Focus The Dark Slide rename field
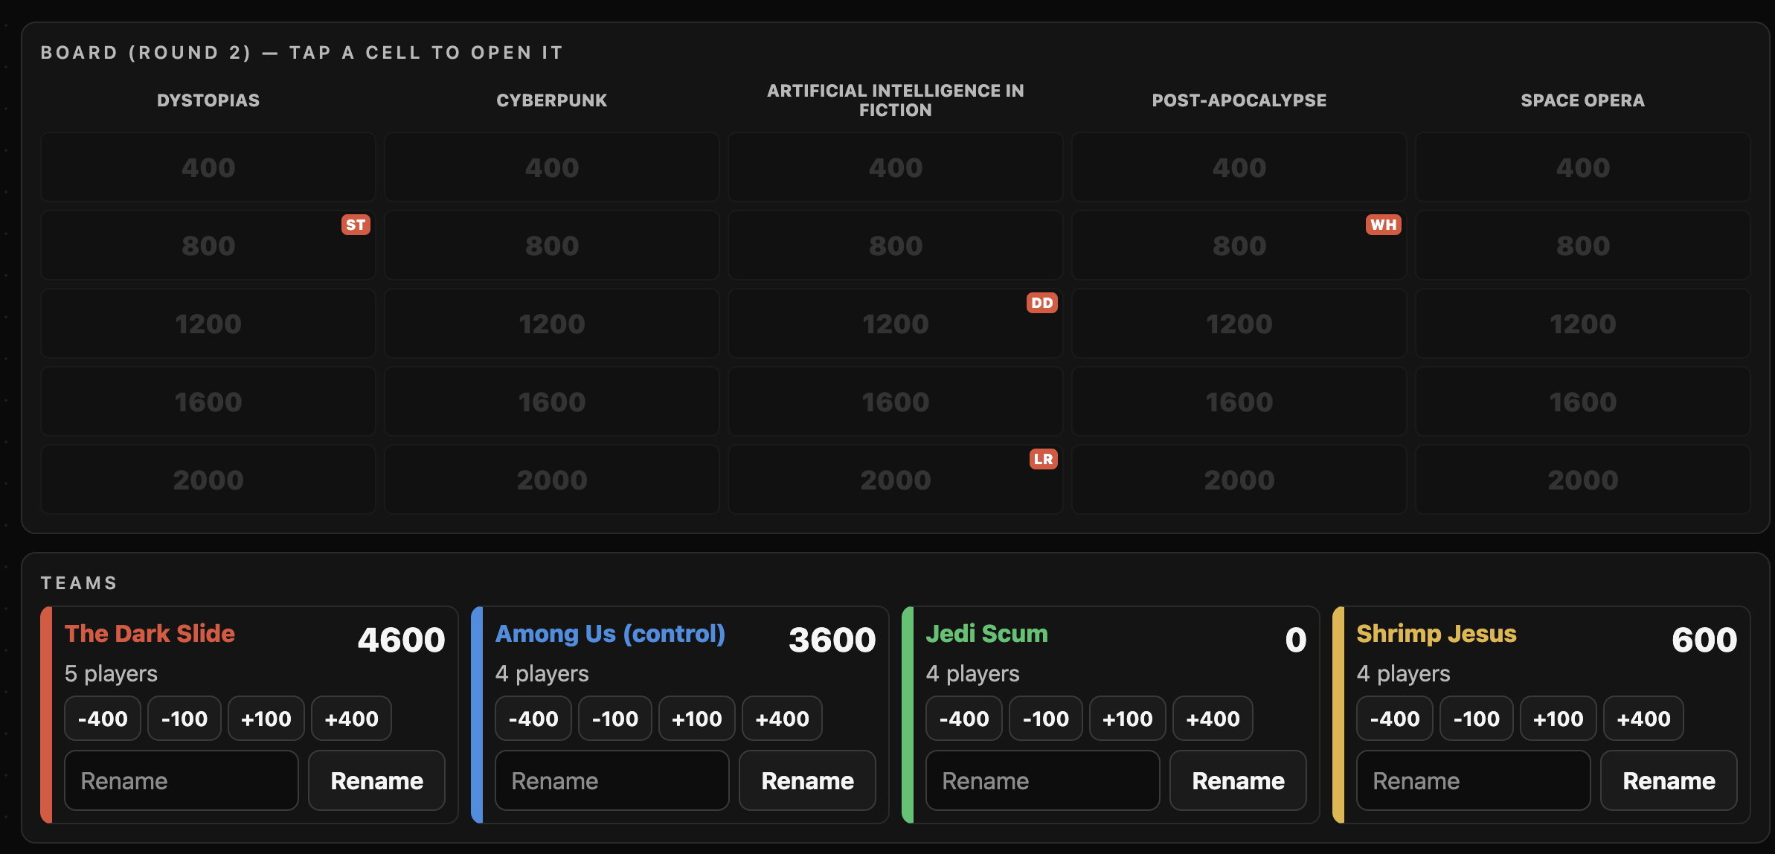The height and width of the screenshot is (854, 1775). [182, 780]
